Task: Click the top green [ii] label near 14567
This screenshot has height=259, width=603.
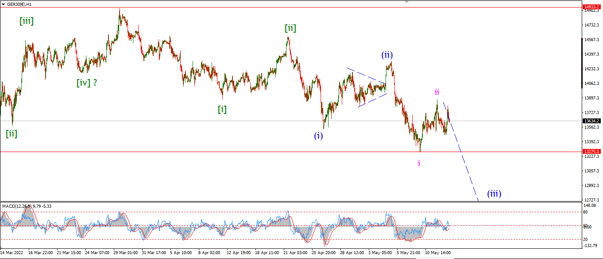Action: coord(290,28)
